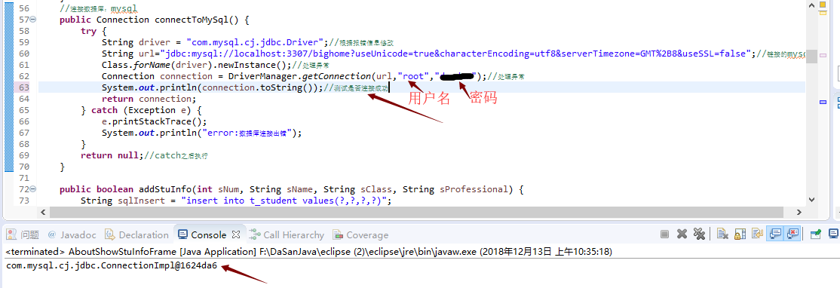Click the editor vertical scrollbar thumb
Viewport: 840px width, 288px height.
click(811, 57)
